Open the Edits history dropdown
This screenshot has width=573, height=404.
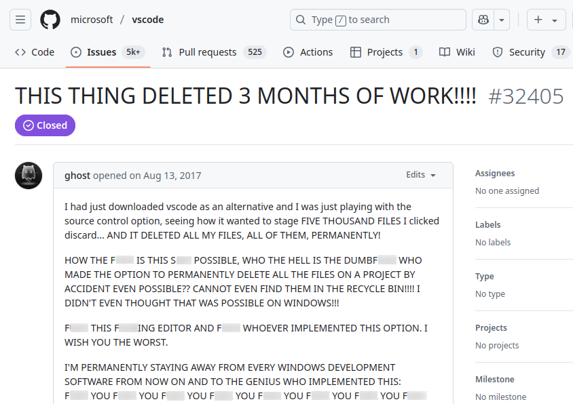tap(420, 175)
